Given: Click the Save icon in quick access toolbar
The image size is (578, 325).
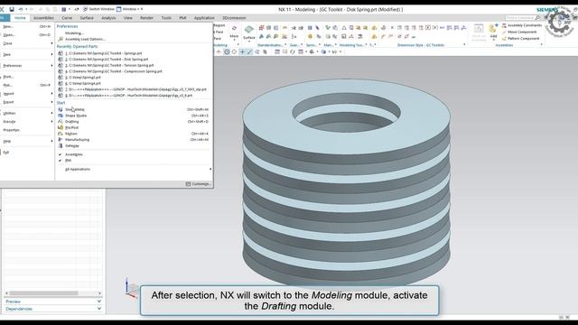Looking at the screenshot, I should coord(12,9).
